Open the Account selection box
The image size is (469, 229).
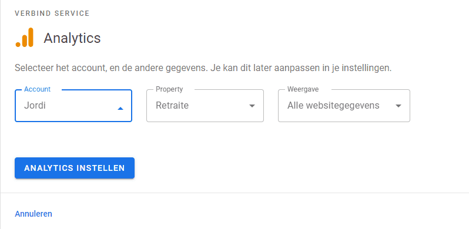[x=73, y=106]
